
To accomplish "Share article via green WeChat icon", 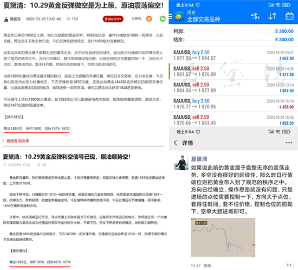I will (x=163, y=18).
